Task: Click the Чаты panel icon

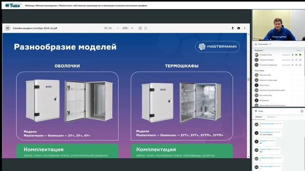Action: pos(256,111)
